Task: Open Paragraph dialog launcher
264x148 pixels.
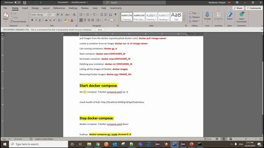Action: 118,25
